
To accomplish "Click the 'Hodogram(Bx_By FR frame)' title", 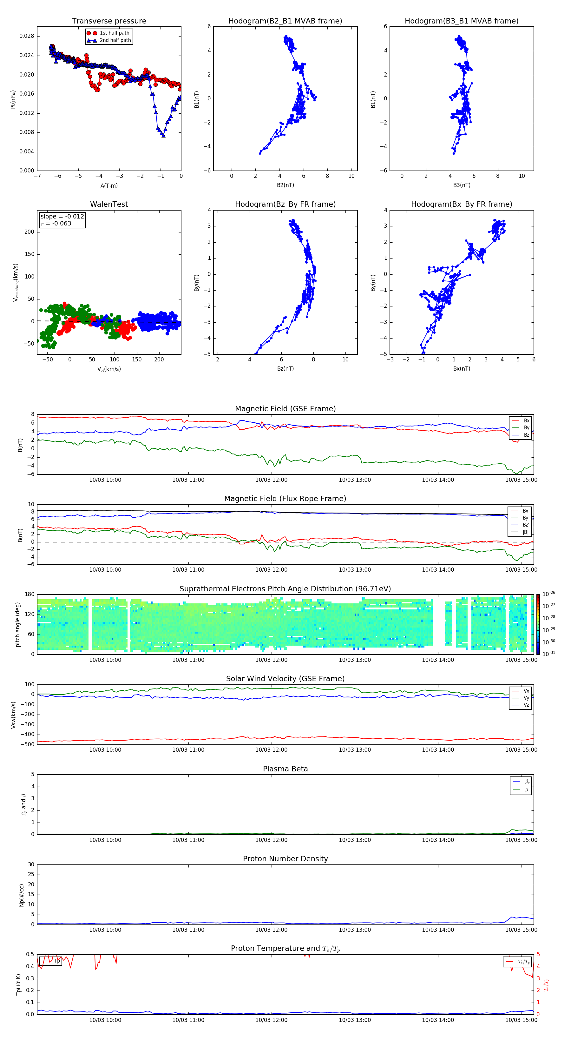I will [462, 204].
